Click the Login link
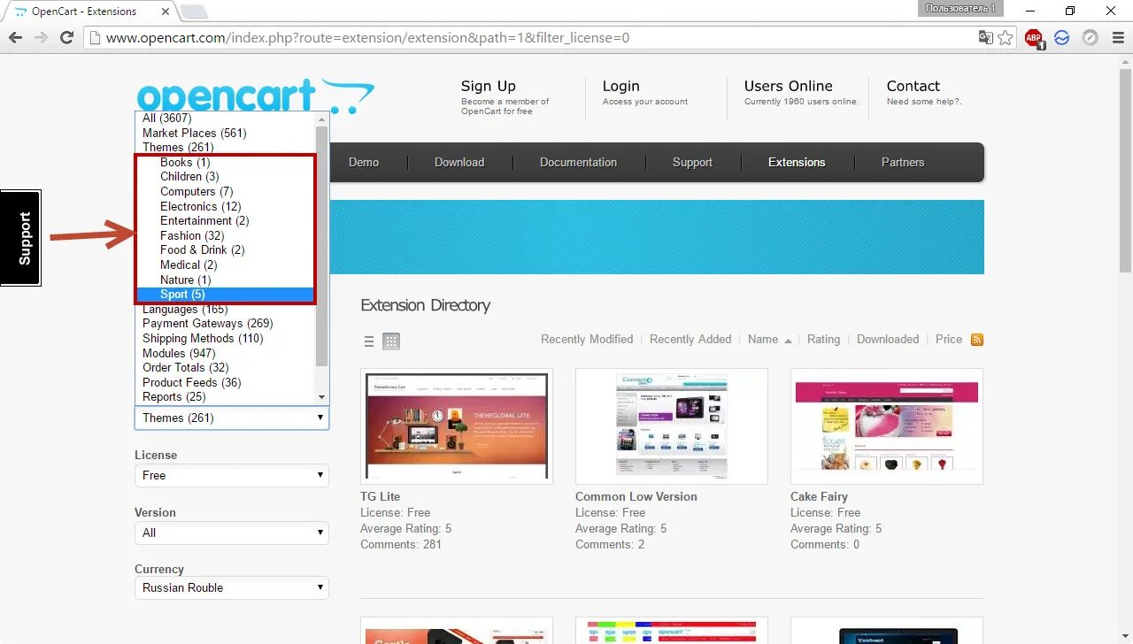 [x=621, y=86]
